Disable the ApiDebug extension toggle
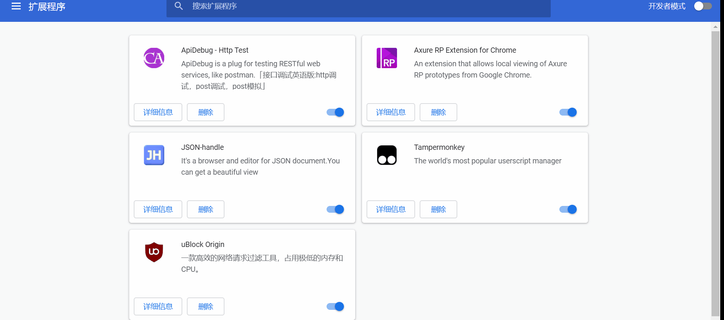This screenshot has width=724, height=320. point(335,112)
